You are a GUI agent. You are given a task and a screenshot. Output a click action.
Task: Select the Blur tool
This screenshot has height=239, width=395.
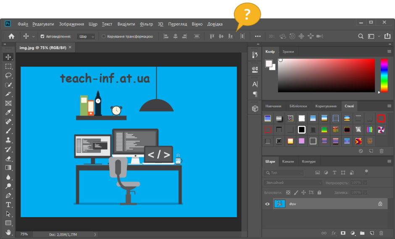[x=8, y=177]
